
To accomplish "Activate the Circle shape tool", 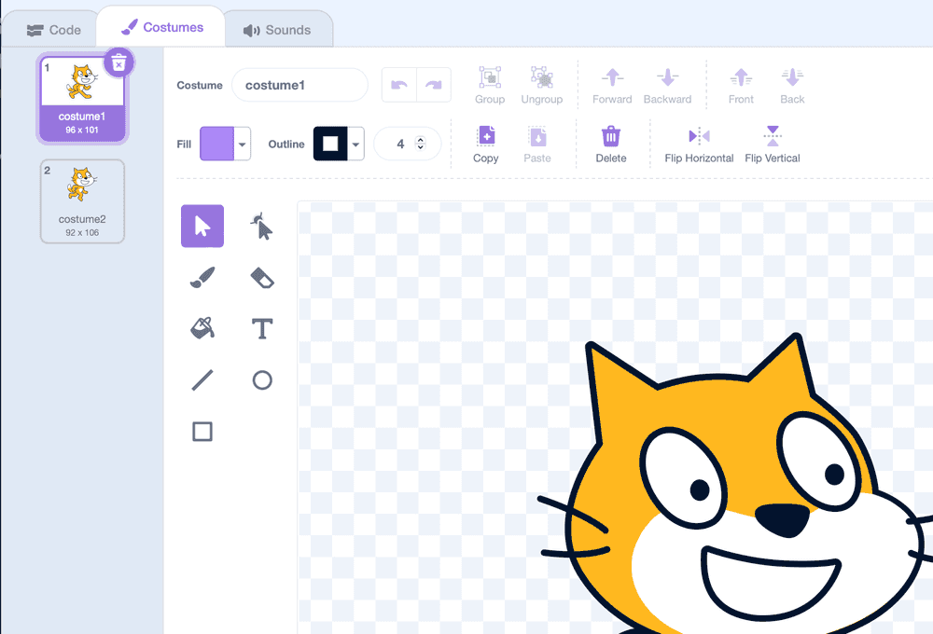I will tap(262, 379).
